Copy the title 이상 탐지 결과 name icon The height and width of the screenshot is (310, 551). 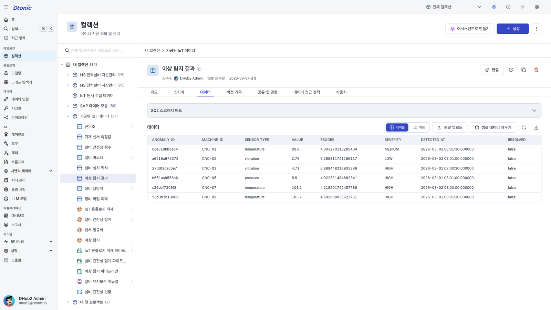[199, 69]
